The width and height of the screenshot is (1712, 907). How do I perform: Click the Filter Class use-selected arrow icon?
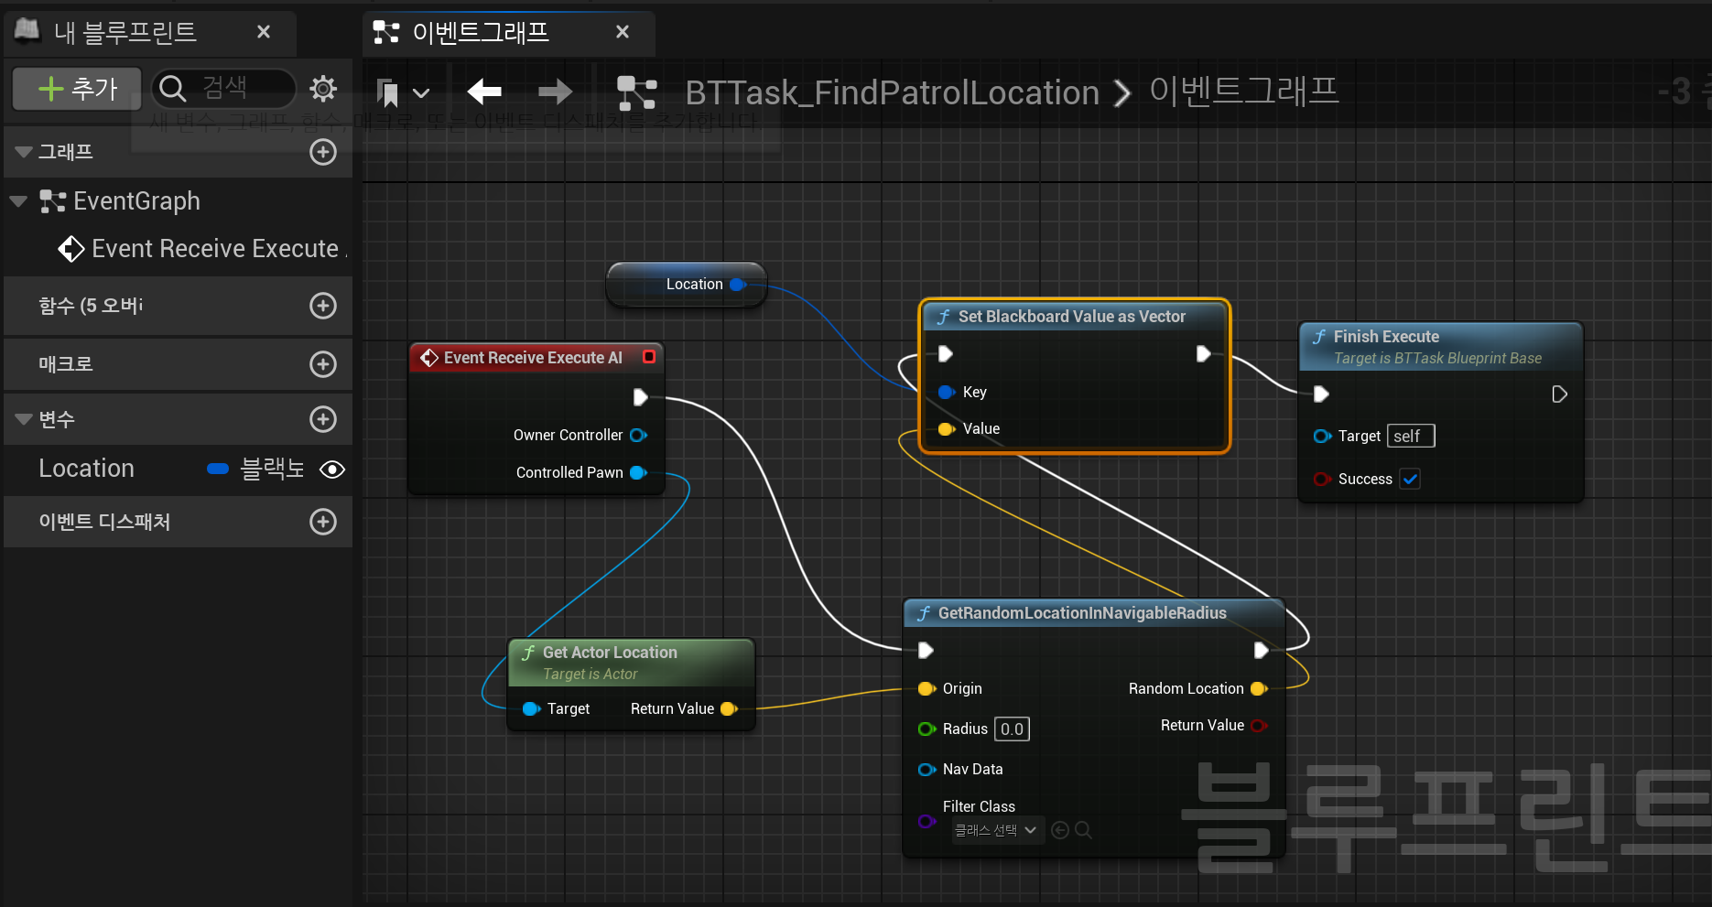click(x=1060, y=830)
